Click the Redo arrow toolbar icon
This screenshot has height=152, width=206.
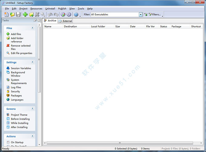pos(56,15)
